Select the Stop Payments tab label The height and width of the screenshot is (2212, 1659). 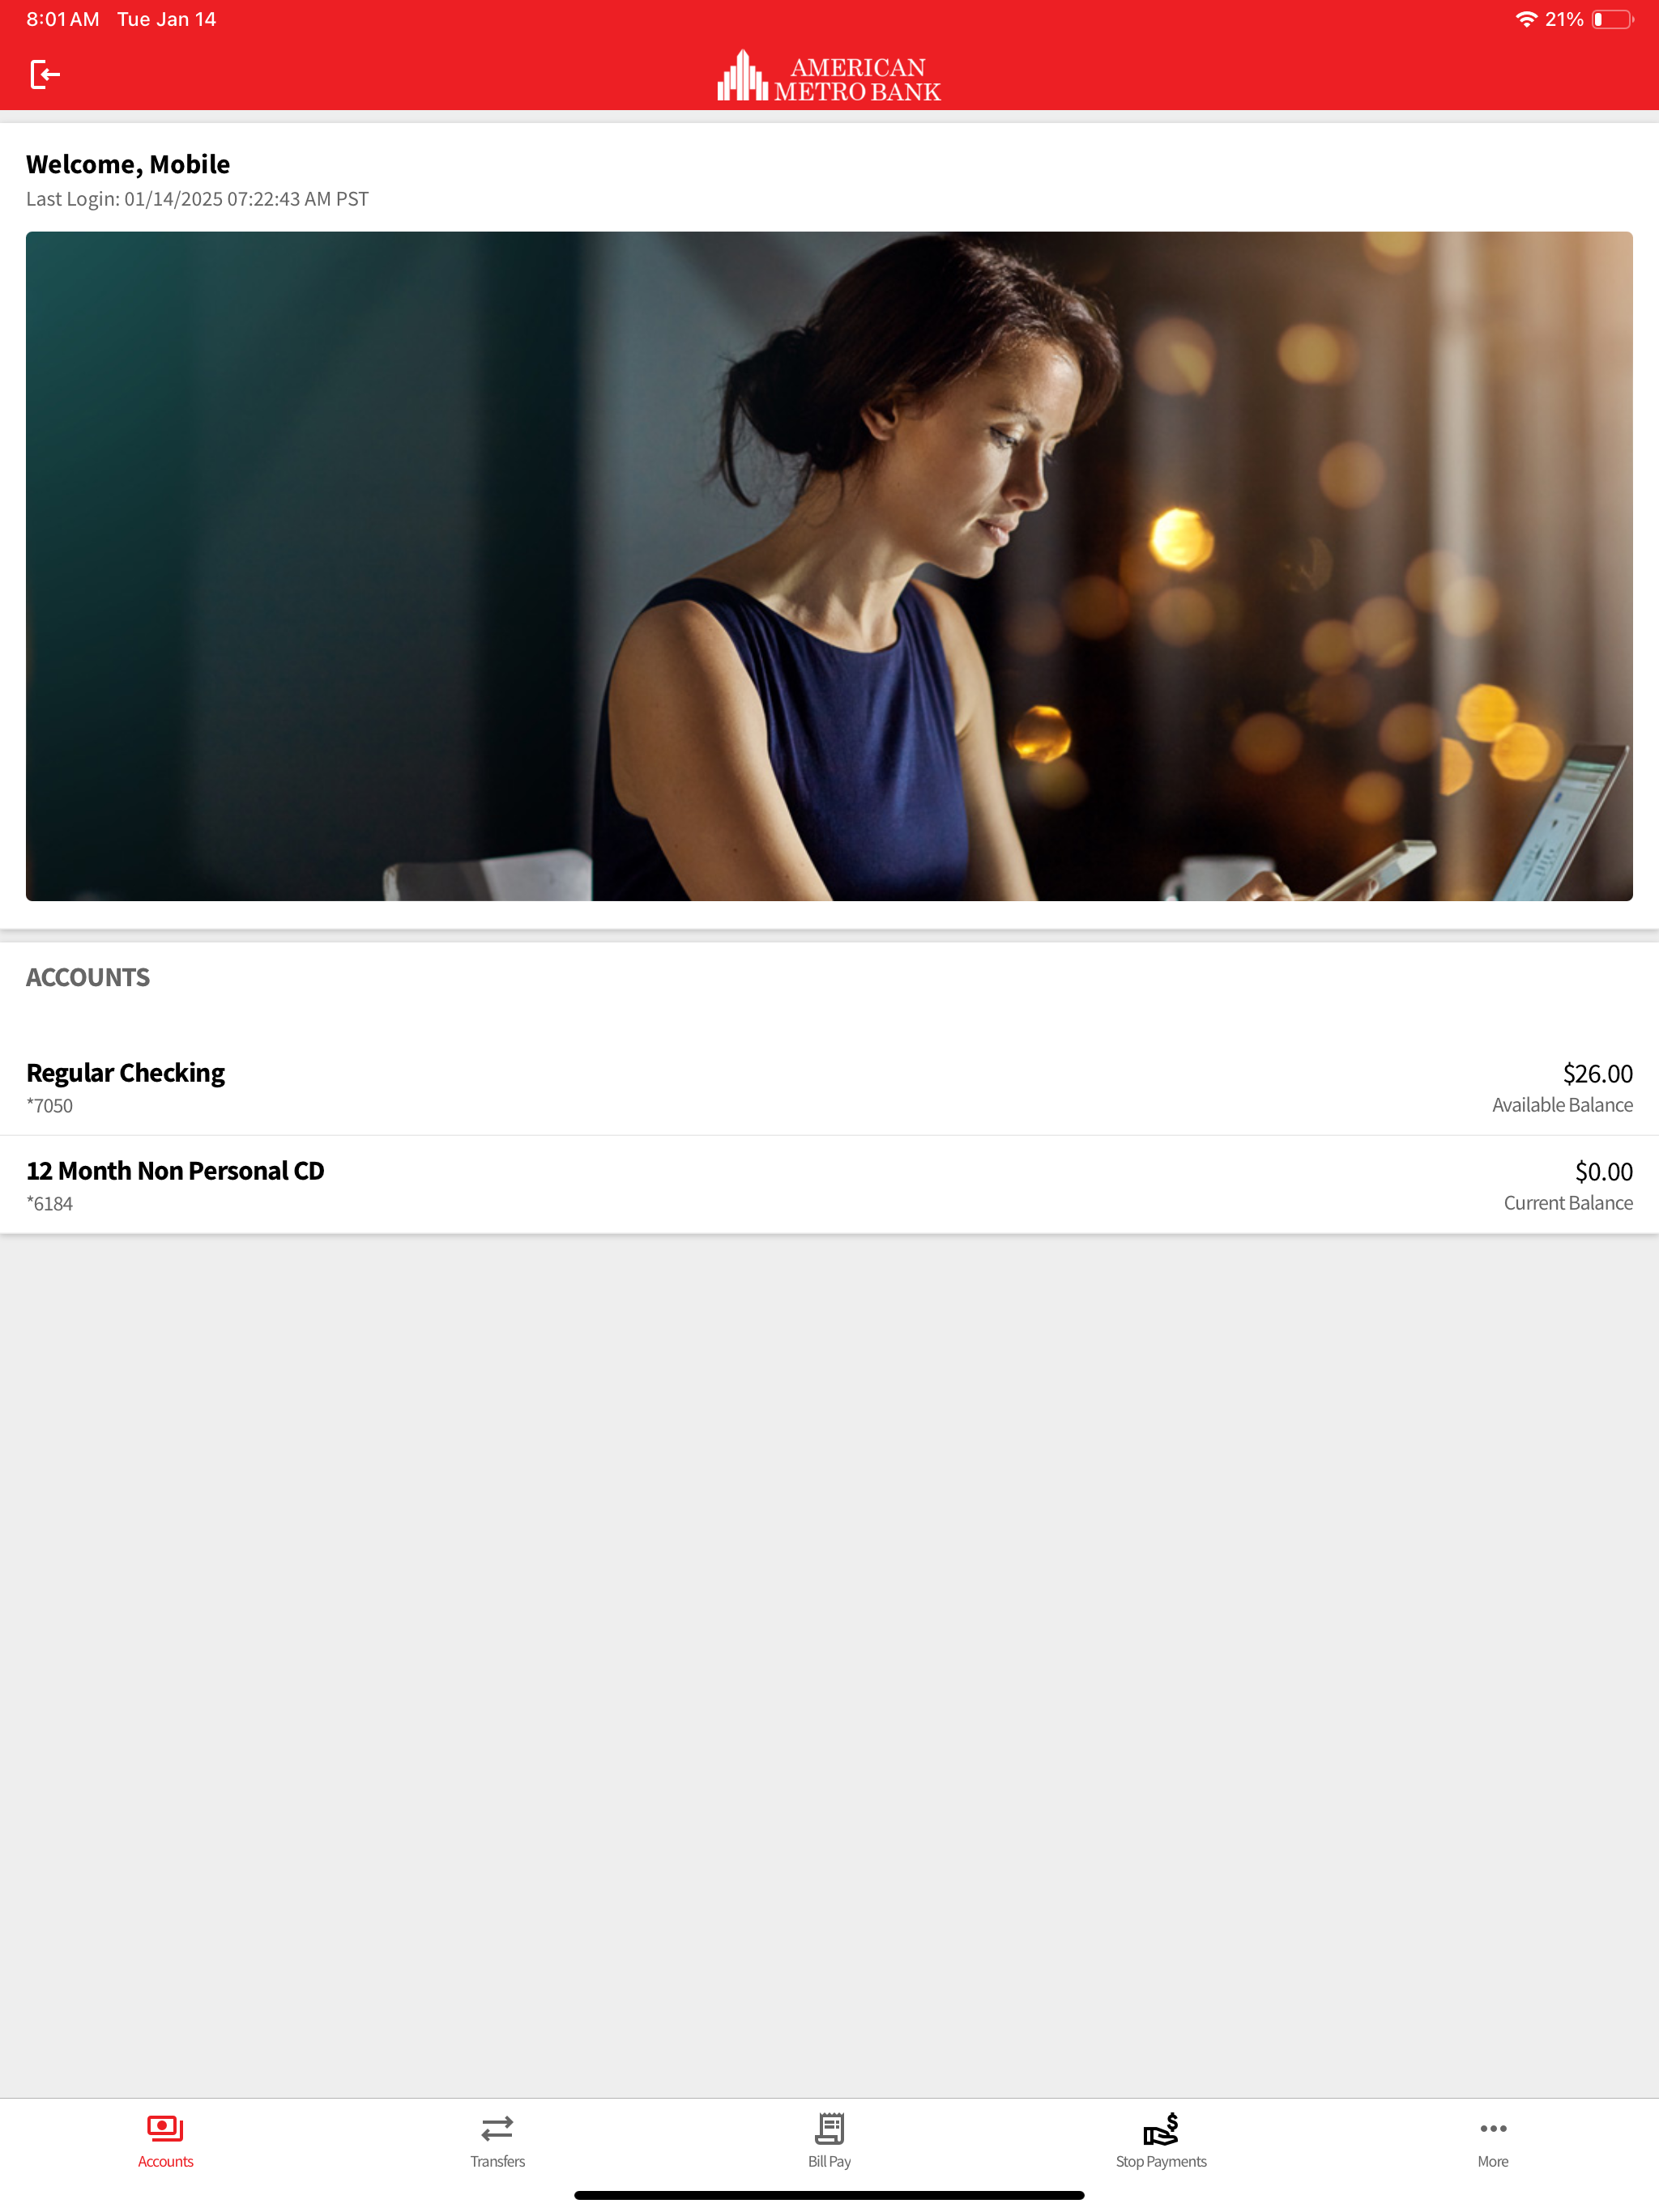[x=1161, y=2161]
